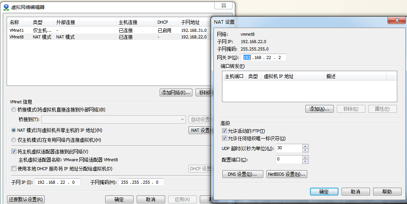Viewport: 407px width, 204px height.
Task: Click 主机连接 column header
Action: 136,22
